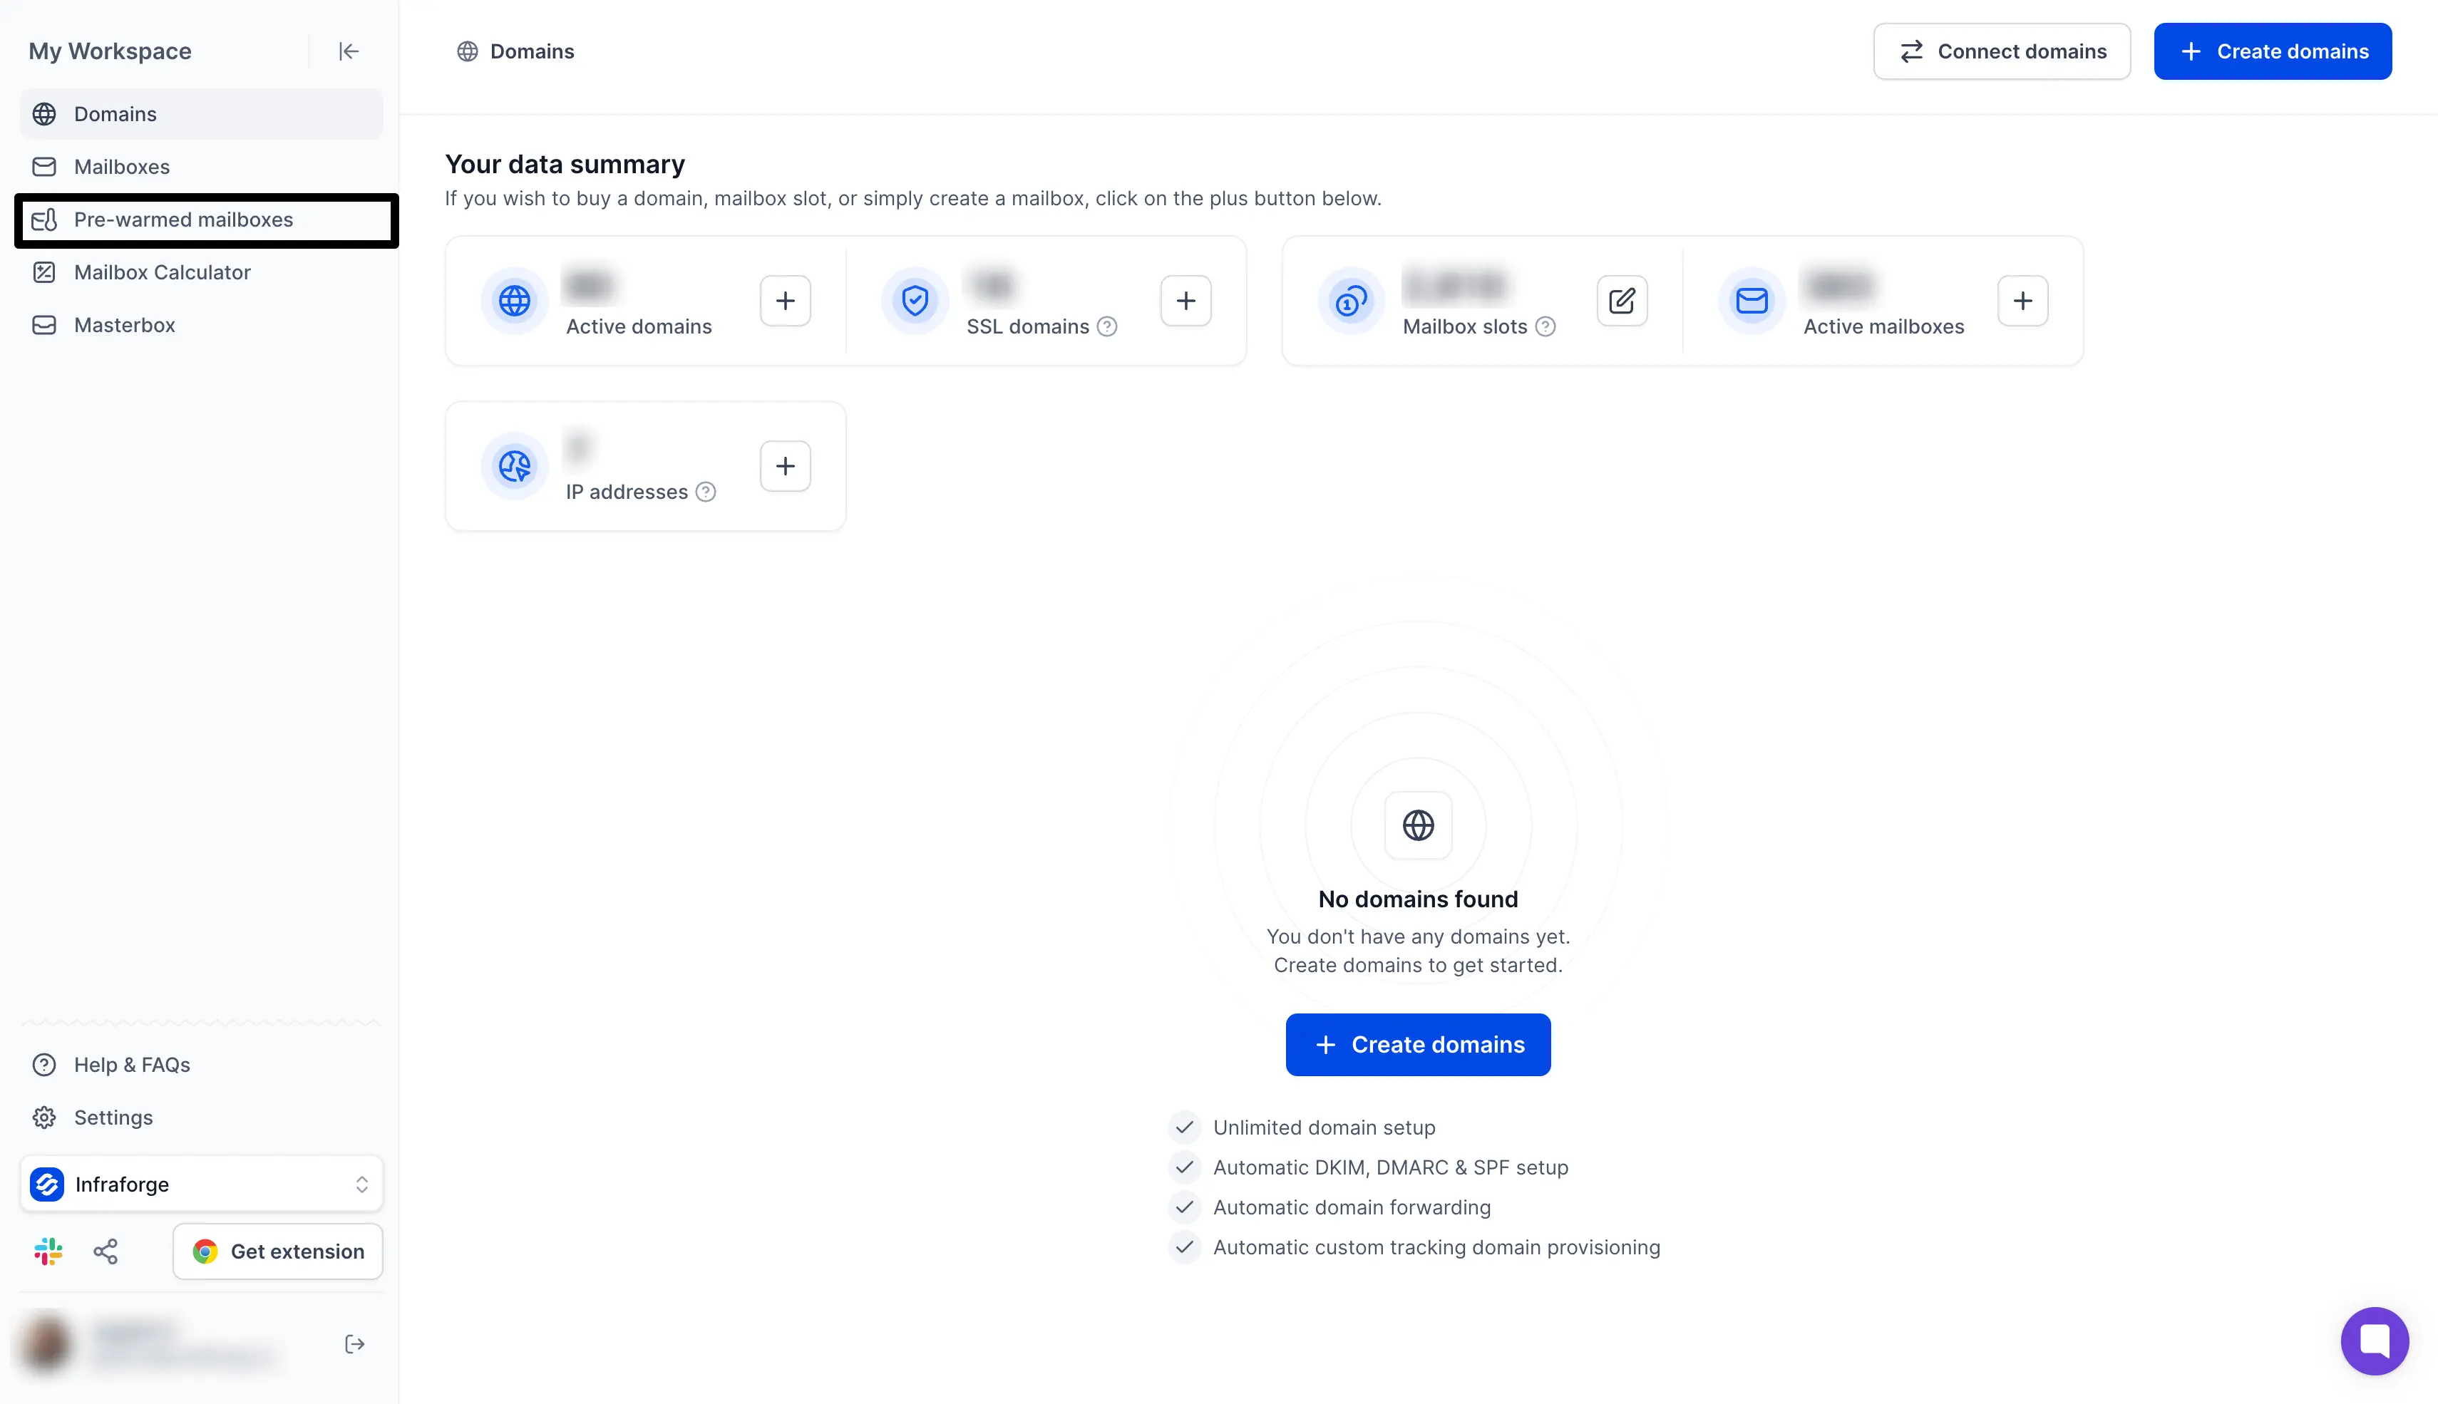Click the globe icon above No domains found
Screen dimensions: 2438x1404
pyautogui.click(x=1418, y=825)
